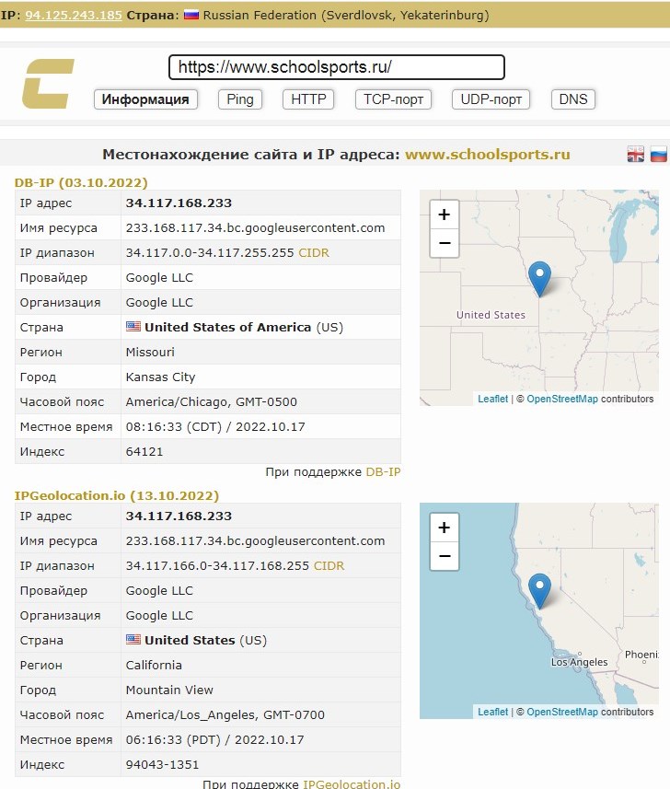670x789 pixels.
Task: Click the URL input field with schoolsports.ru
Action: point(337,67)
